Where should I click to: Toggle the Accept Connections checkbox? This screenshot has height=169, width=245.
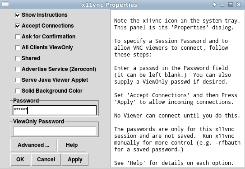coord(18,26)
